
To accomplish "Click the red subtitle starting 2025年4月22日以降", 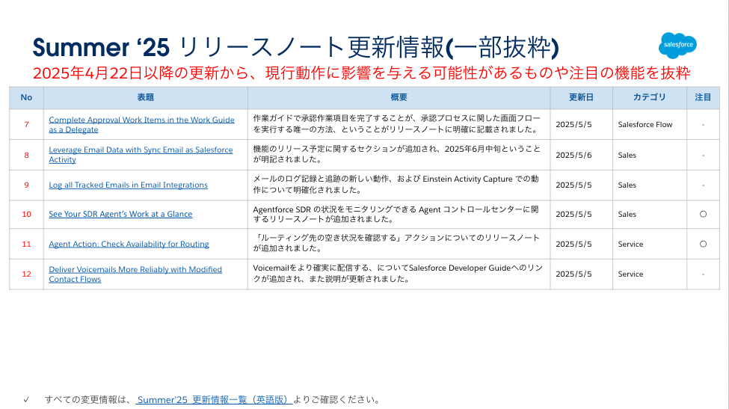I will tap(361, 73).
